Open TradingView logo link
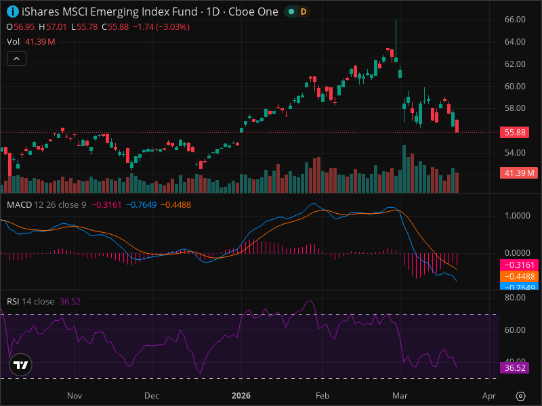Viewport: 542px width, 406px height. click(x=21, y=365)
